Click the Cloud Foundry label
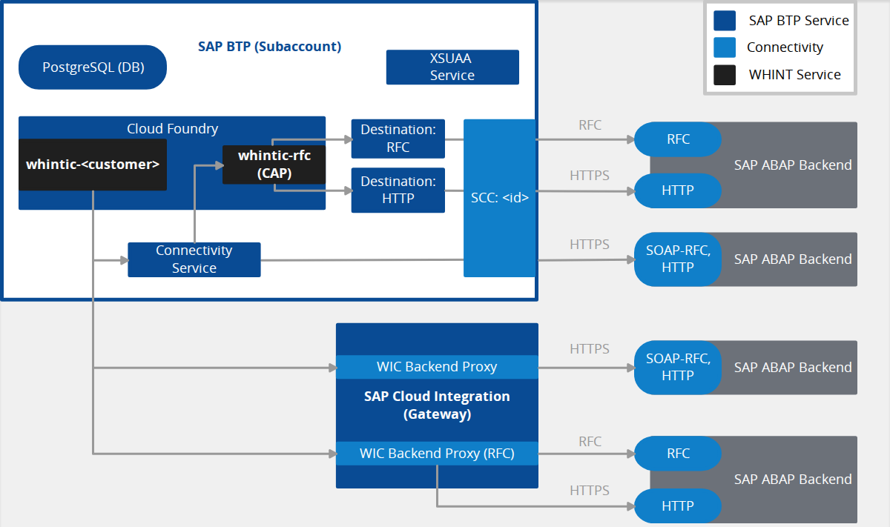The image size is (890, 527). pyautogui.click(x=172, y=128)
